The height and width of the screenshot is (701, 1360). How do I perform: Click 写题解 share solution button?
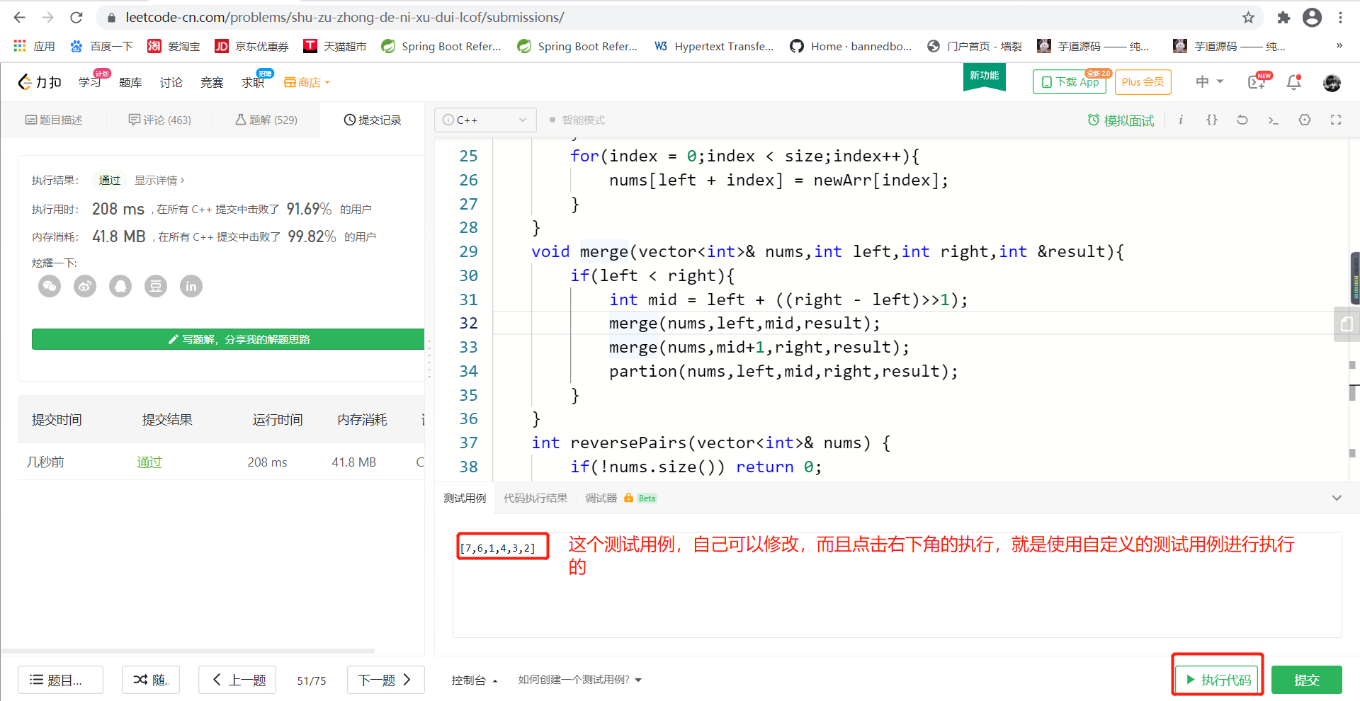point(228,339)
